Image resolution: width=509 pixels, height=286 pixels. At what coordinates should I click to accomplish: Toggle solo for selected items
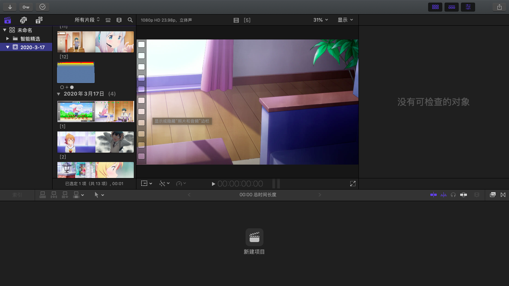pos(453,195)
